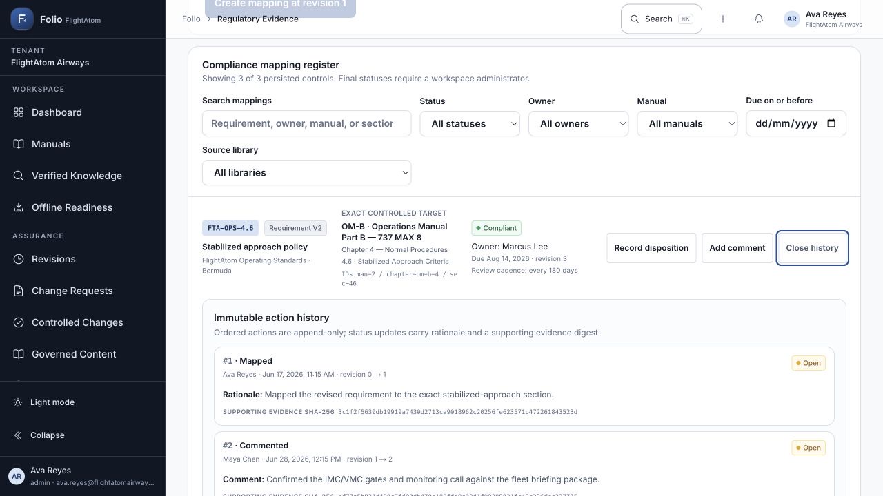Click the FTA-OPS-4.6 control tag
Viewport: 883px width, 496px height.
(x=230, y=228)
